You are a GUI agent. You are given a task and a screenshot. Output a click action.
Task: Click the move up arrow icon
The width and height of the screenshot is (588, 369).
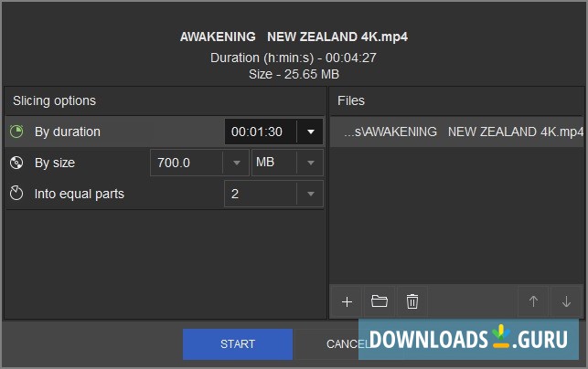click(x=534, y=301)
